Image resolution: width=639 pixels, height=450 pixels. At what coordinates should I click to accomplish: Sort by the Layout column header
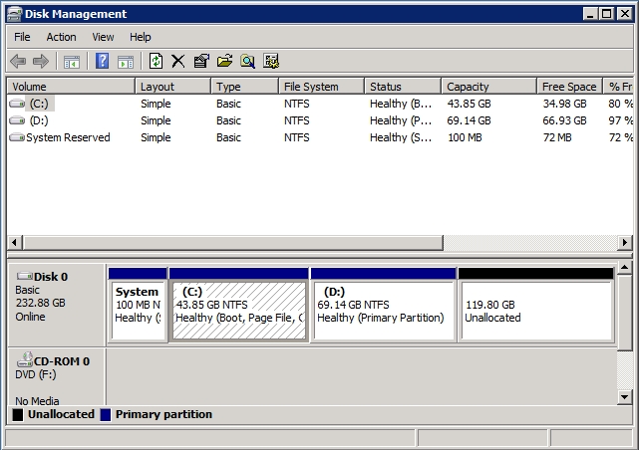coord(172,87)
